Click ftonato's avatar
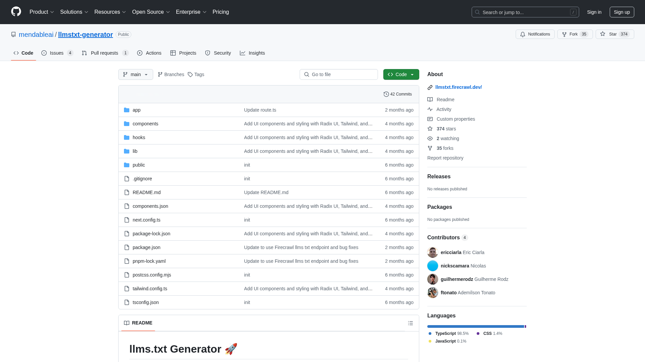This screenshot has width=645, height=362. pyautogui.click(x=433, y=293)
